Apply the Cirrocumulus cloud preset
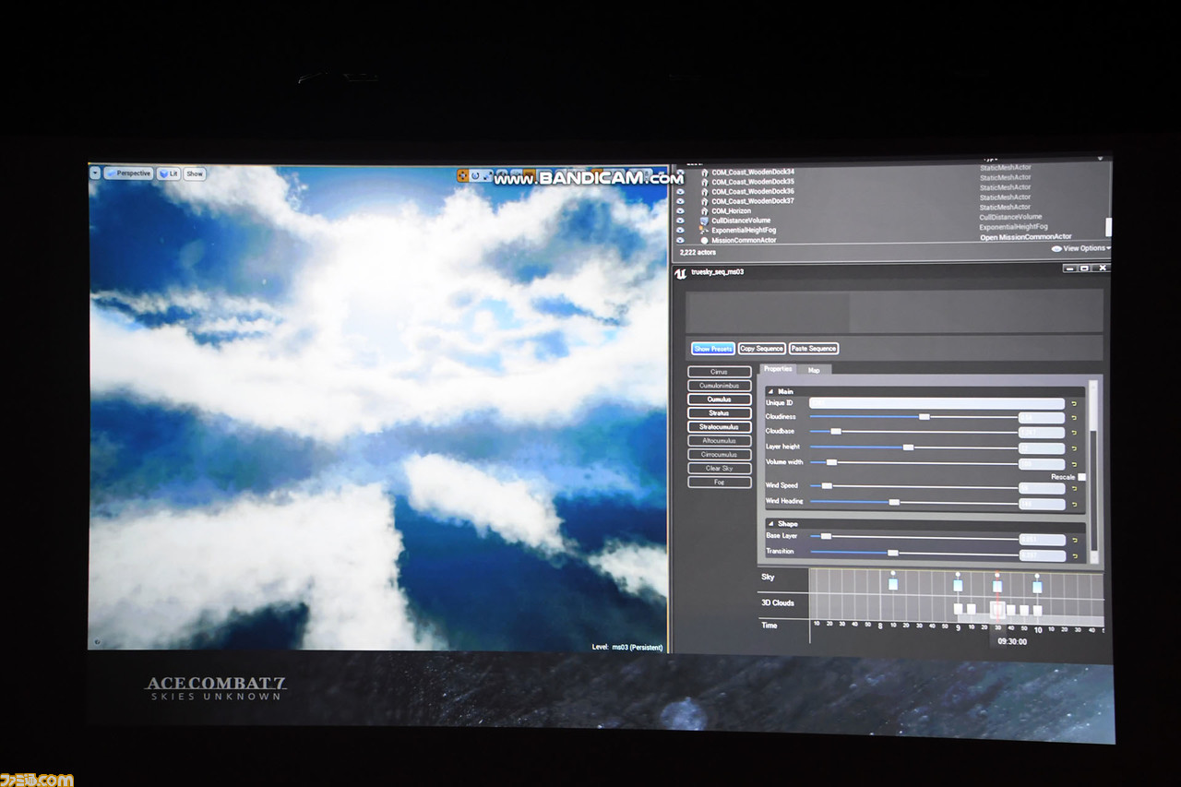The width and height of the screenshot is (1181, 787). (x=720, y=455)
